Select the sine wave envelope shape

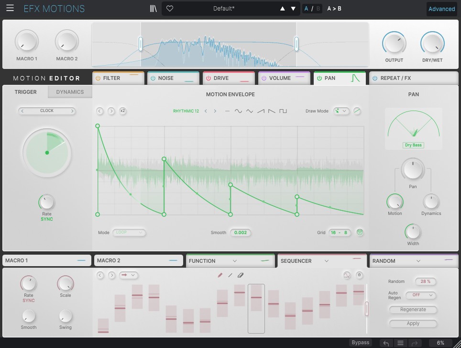pos(238,111)
